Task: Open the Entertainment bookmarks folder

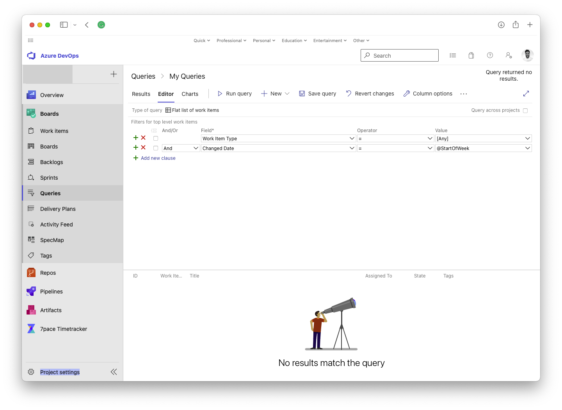Action: [x=330, y=41]
